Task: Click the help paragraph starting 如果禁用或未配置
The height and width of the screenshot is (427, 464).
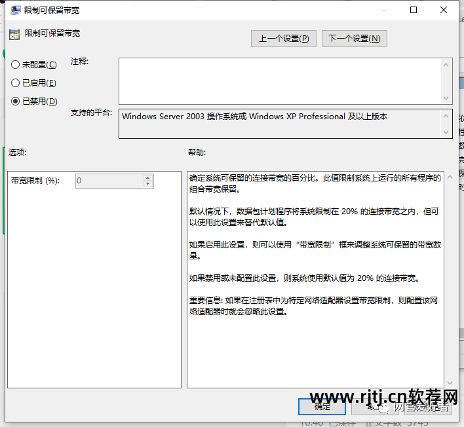Action: click(304, 278)
